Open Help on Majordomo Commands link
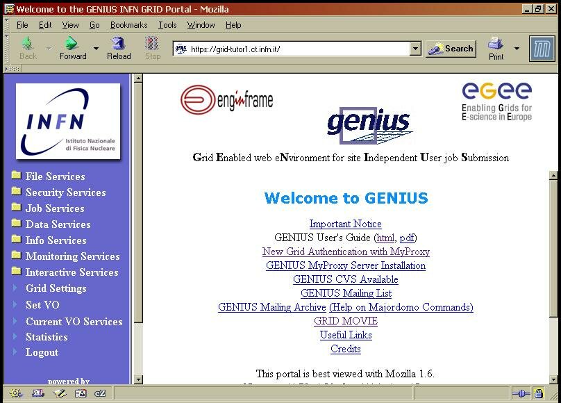This screenshot has height=403, width=561. [x=401, y=307]
